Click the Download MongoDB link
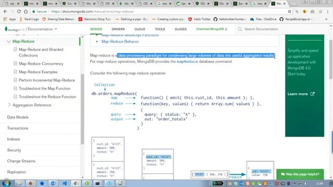This screenshot has height=187, width=333. (212, 29)
